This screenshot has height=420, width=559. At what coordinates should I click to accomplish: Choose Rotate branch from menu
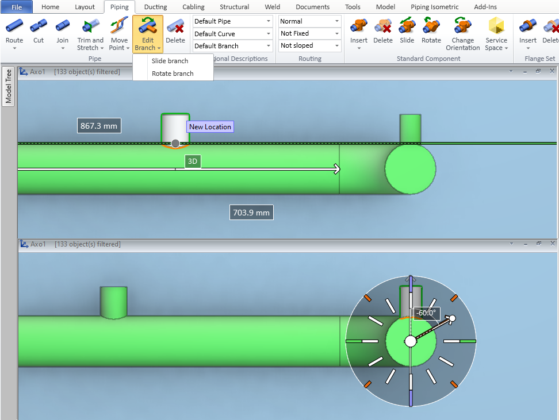pos(173,74)
